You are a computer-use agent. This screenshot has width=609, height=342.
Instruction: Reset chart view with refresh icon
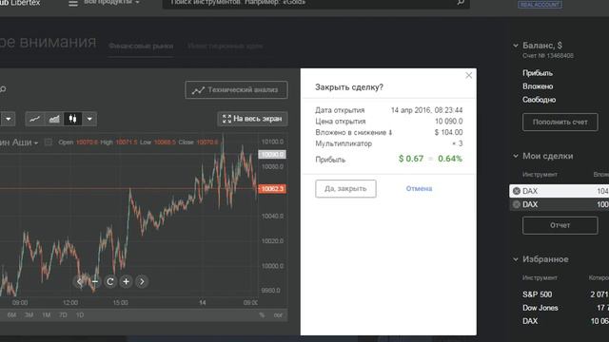[110, 281]
